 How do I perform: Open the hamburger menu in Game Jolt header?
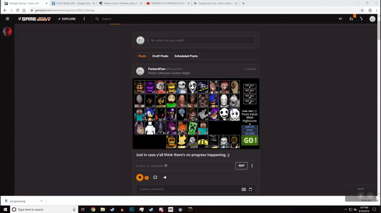pyautogui.click(x=7, y=19)
